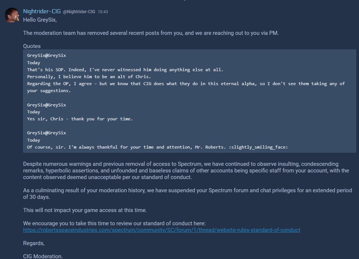Screen dimensions: 359x259
Task: Click the 'That's his SOP' quoted line
Action: 125,70
